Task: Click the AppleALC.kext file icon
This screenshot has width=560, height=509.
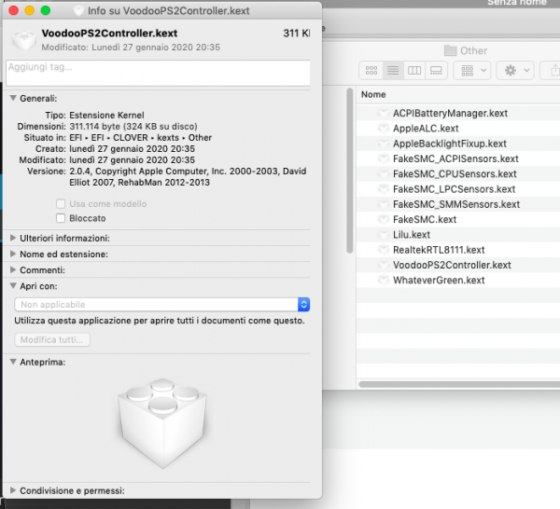Action: pos(384,129)
